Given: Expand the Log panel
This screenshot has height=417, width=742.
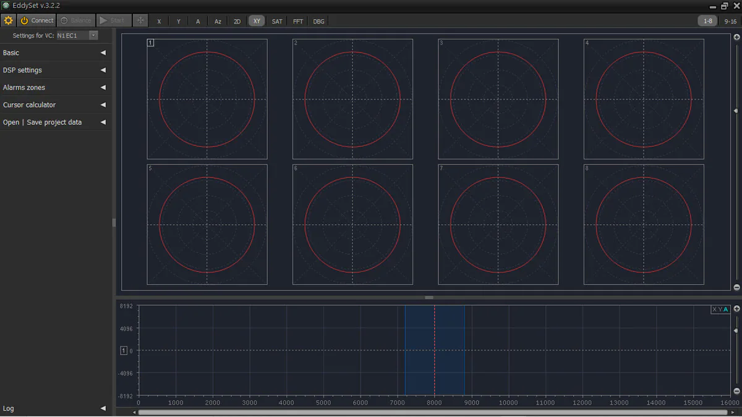Looking at the screenshot, I should (x=56, y=408).
